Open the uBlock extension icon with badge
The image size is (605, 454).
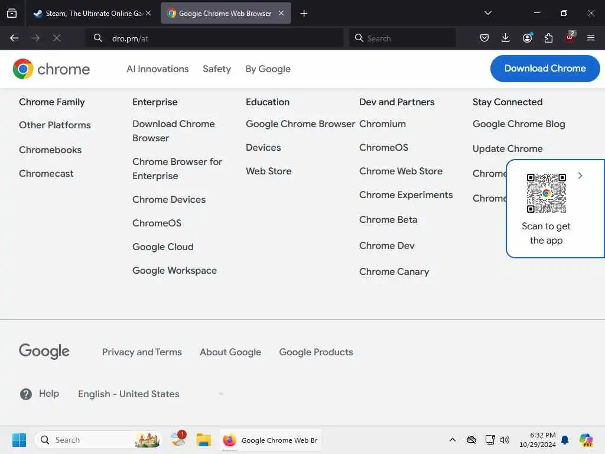[570, 37]
